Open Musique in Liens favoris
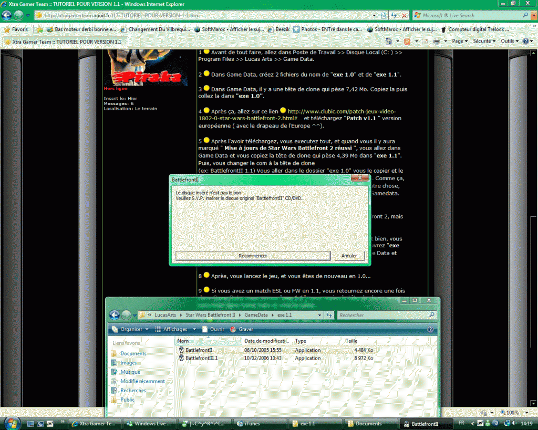Image resolution: width=538 pixels, height=430 pixels. click(x=126, y=372)
